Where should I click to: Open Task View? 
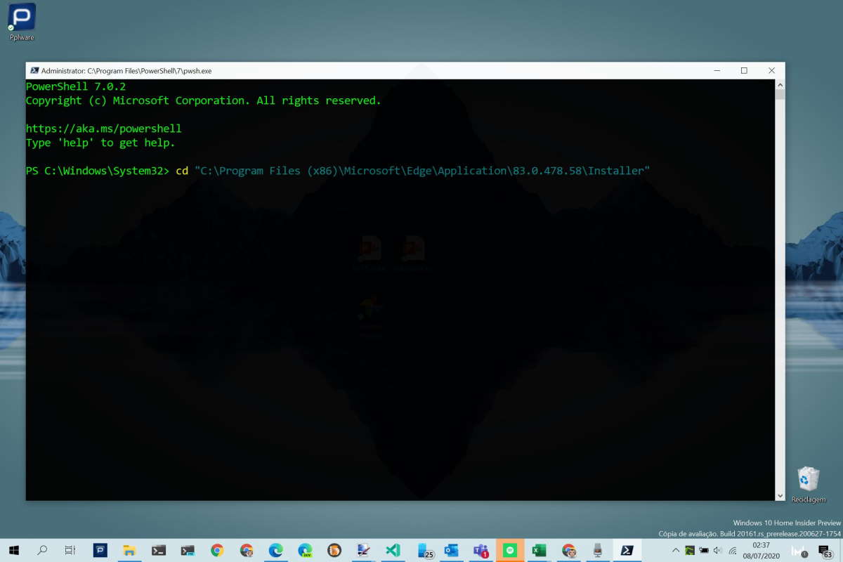click(x=70, y=550)
